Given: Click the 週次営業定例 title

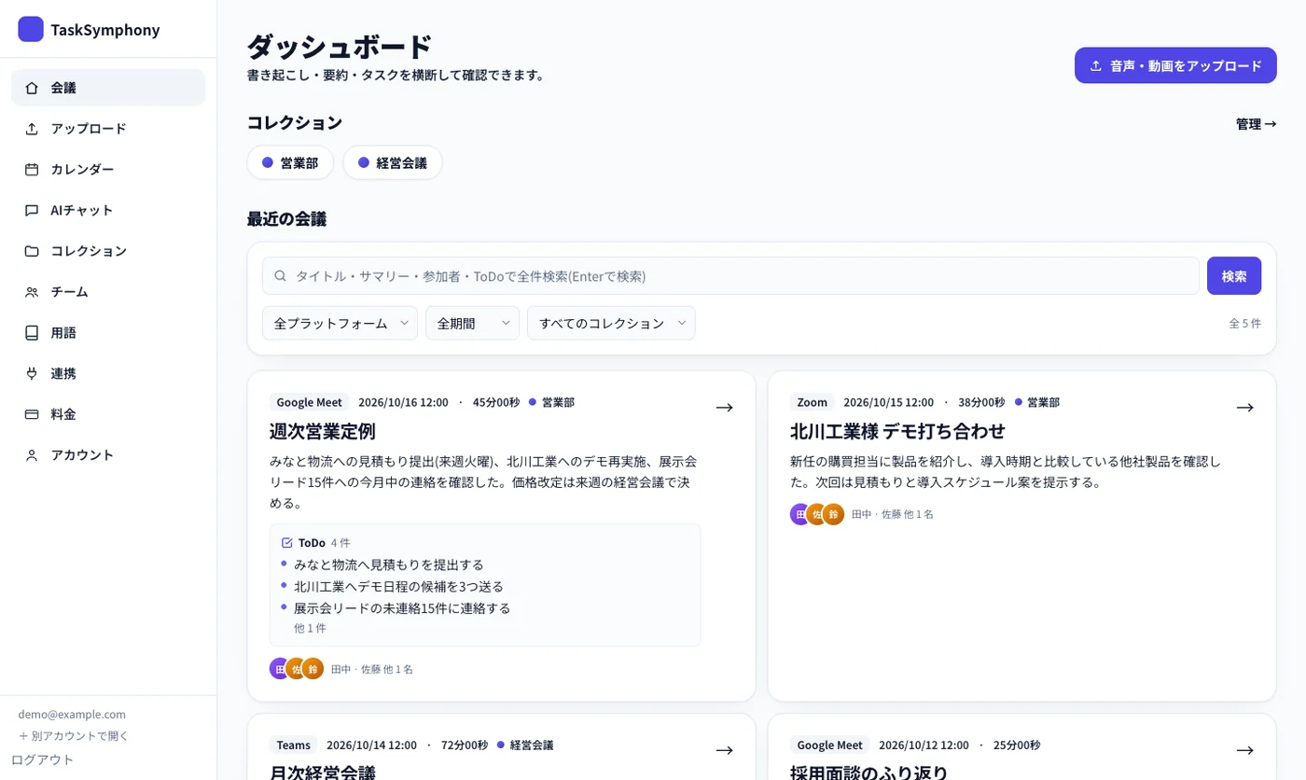Looking at the screenshot, I should 322,431.
